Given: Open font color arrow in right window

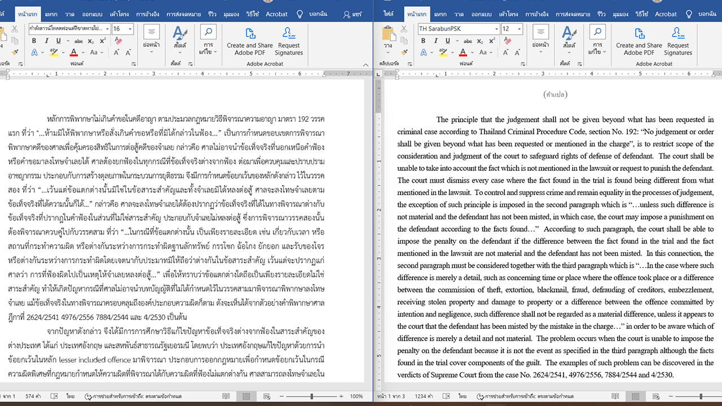Looking at the screenshot, I should tap(471, 52).
